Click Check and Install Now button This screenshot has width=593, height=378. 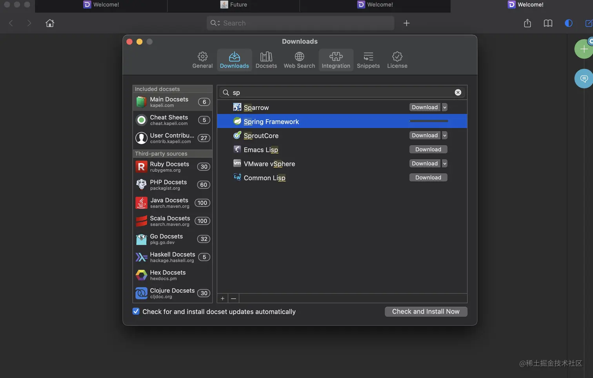(426, 312)
